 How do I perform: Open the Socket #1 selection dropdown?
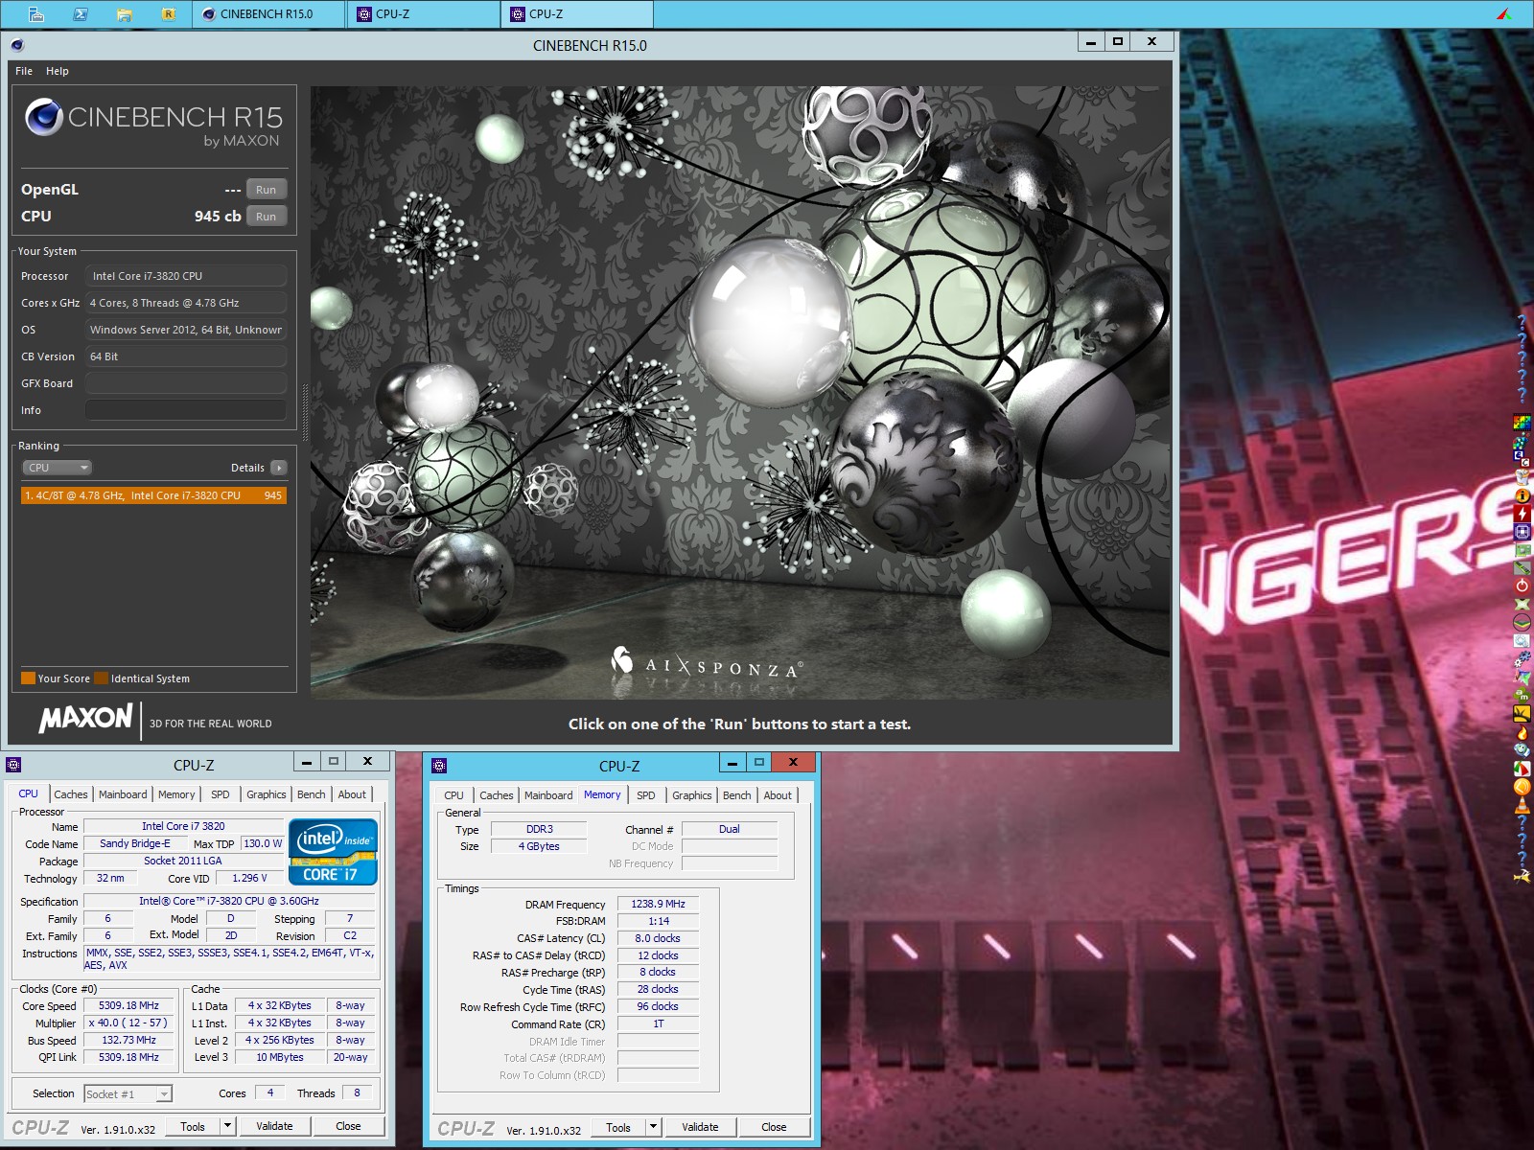tap(128, 1093)
